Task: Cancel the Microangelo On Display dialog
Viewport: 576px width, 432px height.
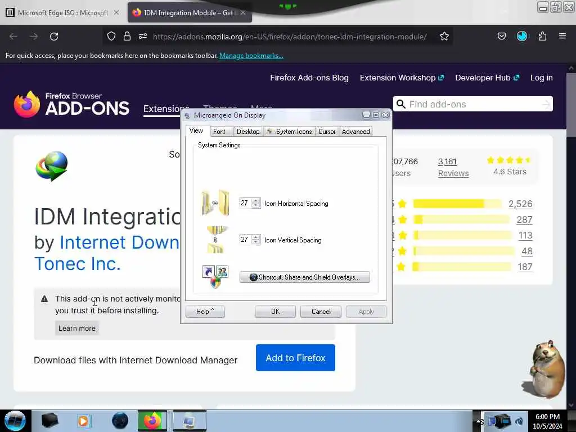Action: [x=321, y=312]
